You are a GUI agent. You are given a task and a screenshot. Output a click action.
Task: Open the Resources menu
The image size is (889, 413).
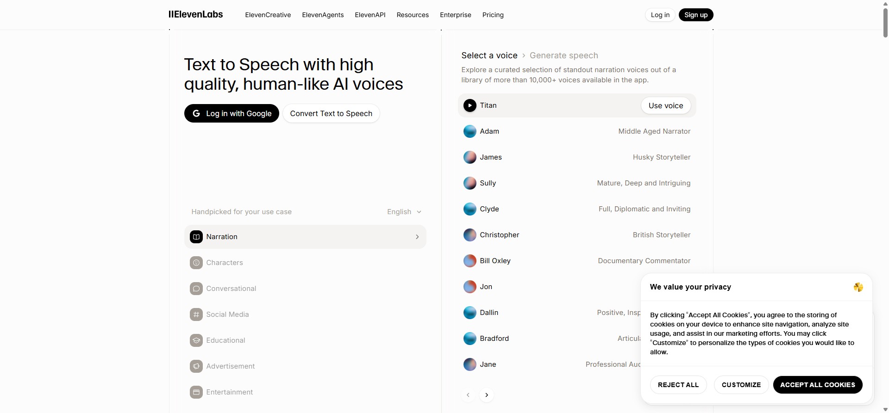(413, 15)
